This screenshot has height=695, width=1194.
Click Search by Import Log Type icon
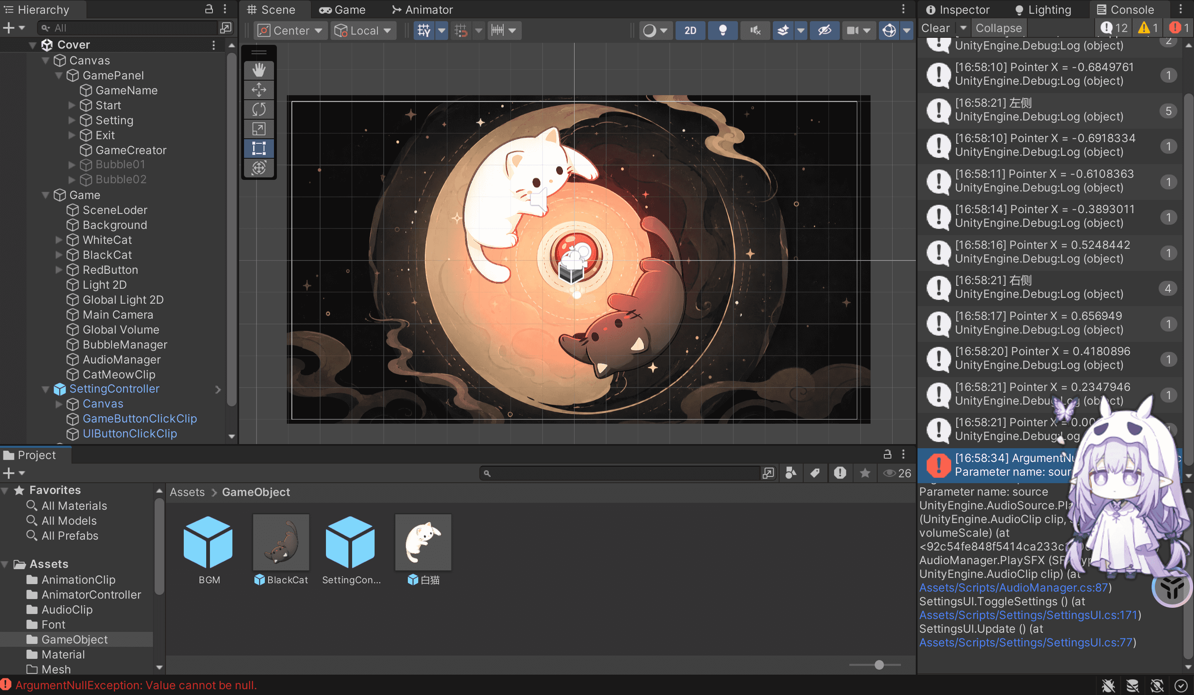pyautogui.click(x=840, y=473)
